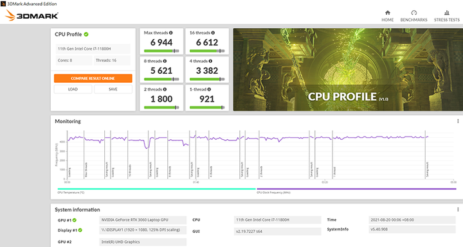Click the GUI version v2.19.7227 field
Screen dimensions: 463x247
tap(278, 232)
